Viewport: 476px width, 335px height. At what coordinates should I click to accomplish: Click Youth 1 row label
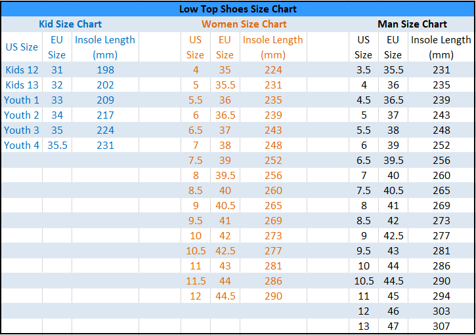tap(22, 100)
